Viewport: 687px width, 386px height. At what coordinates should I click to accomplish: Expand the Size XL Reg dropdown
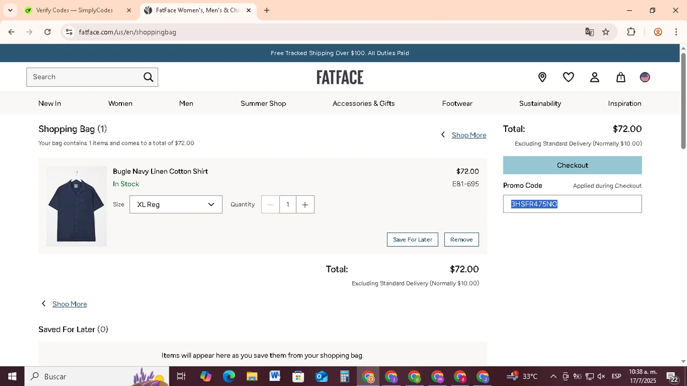click(x=176, y=204)
